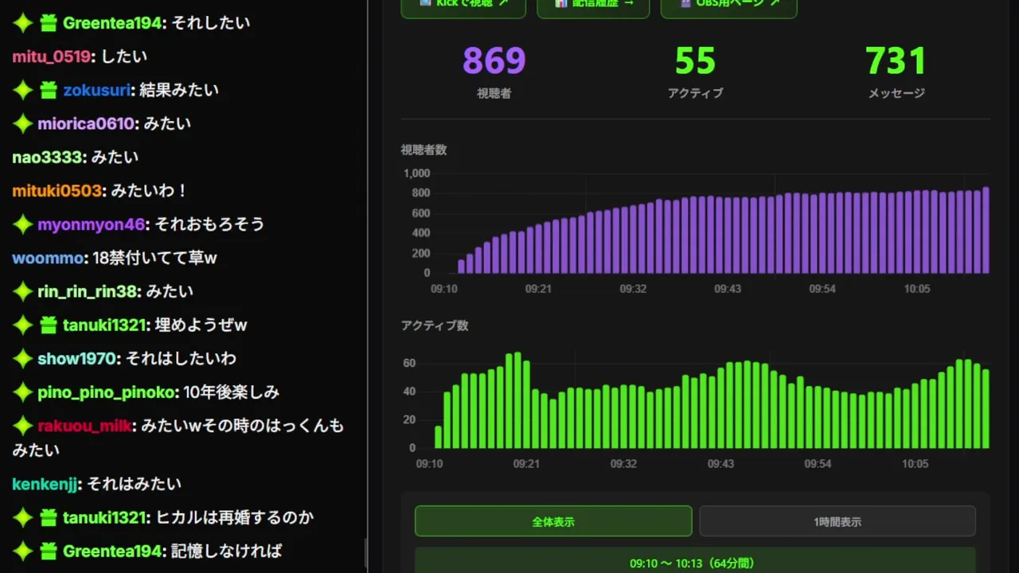
Task: Click star badge on Greentea194's 記憶しなければ message
Action: pos(23,551)
